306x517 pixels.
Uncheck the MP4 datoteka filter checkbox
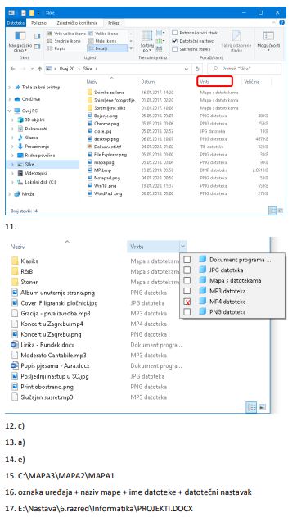[187, 302]
